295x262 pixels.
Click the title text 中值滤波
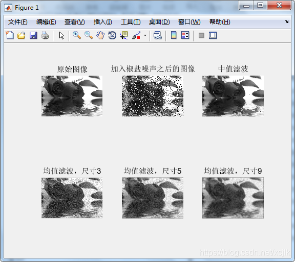tap(233, 69)
